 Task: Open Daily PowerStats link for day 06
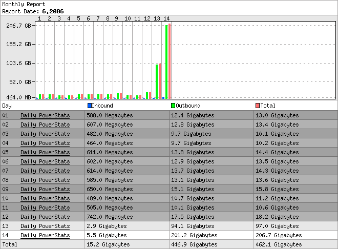pyautogui.click(x=45, y=162)
